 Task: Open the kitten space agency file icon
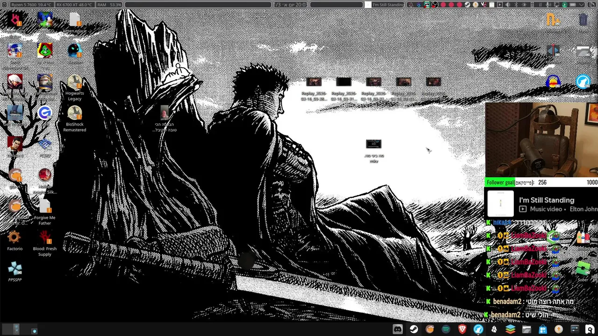click(75, 20)
